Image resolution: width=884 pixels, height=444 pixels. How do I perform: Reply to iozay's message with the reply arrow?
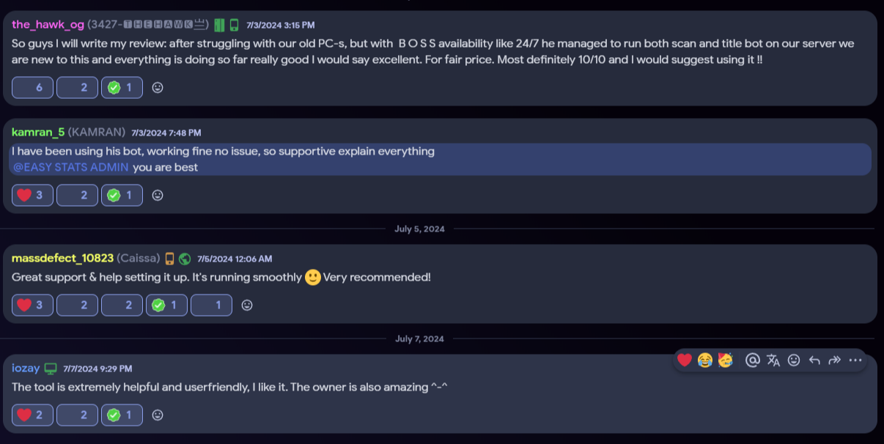[814, 360]
